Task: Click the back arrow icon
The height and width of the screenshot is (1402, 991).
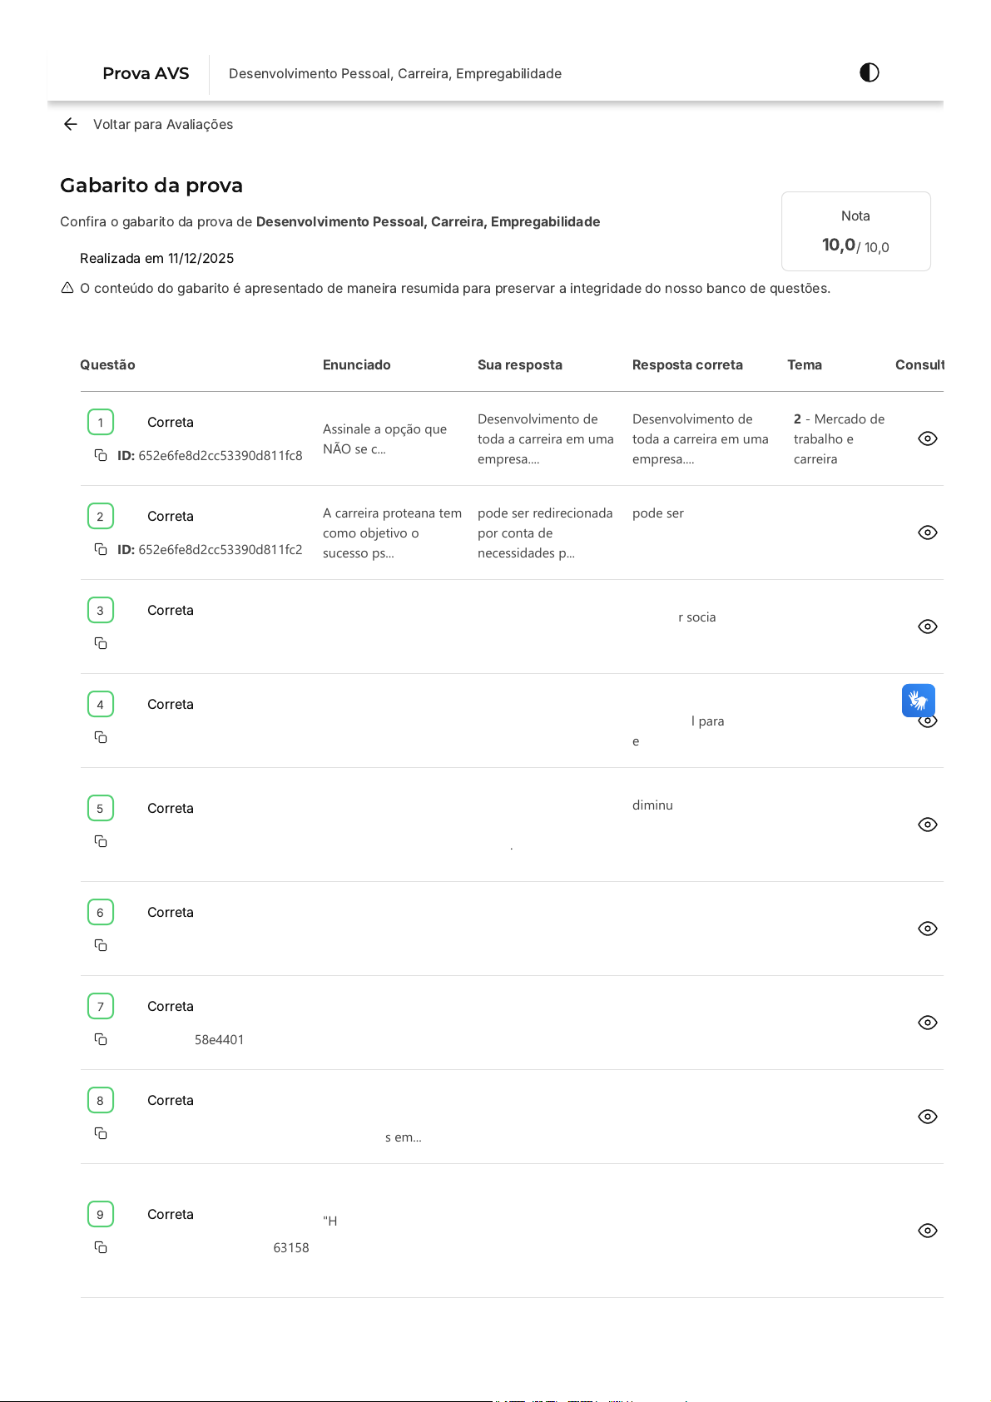Action: [71, 124]
